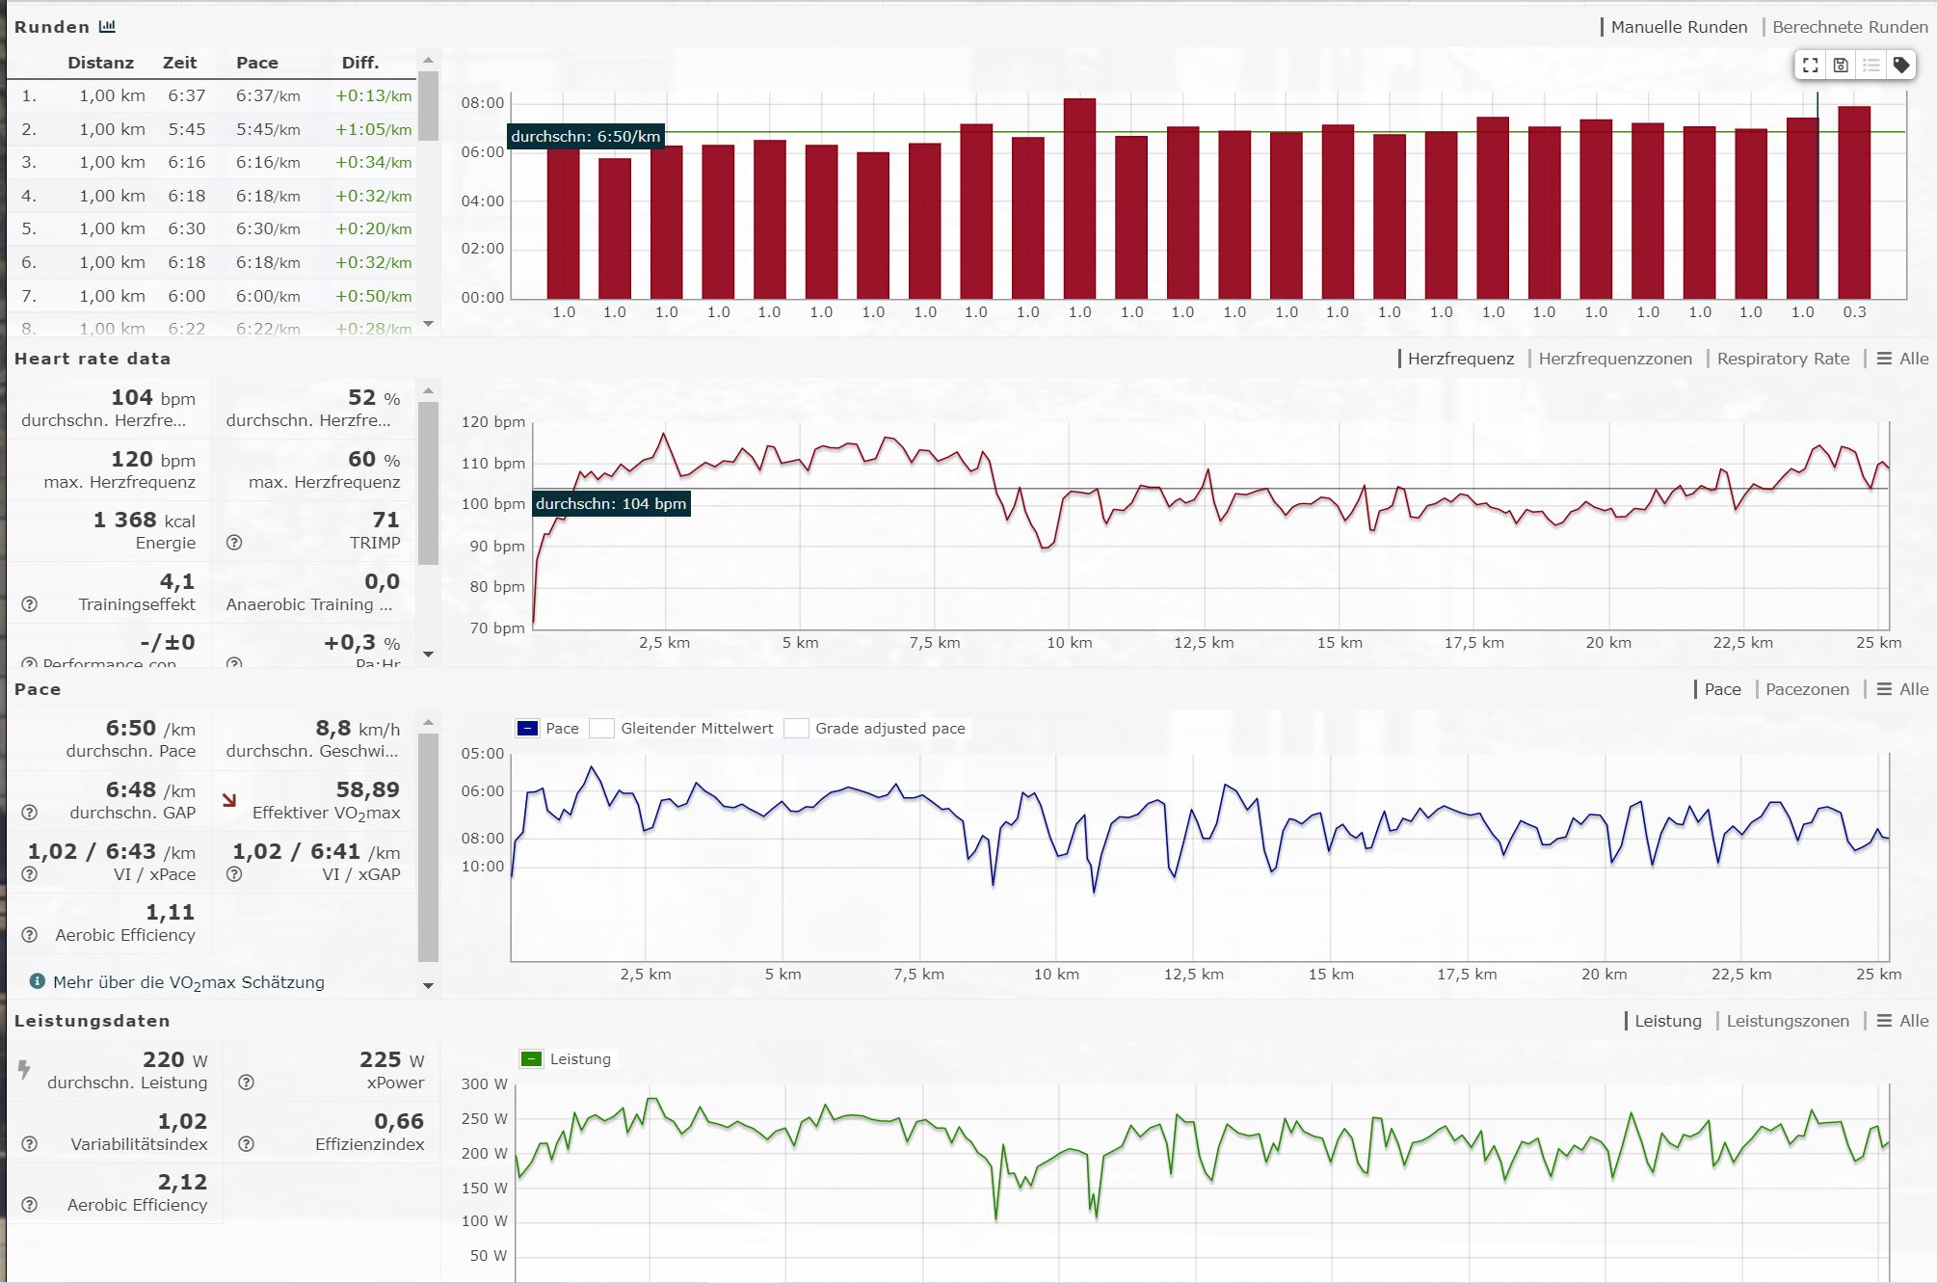
Task: Open the Alle menu in the Heart rate section
Action: (x=1903, y=359)
